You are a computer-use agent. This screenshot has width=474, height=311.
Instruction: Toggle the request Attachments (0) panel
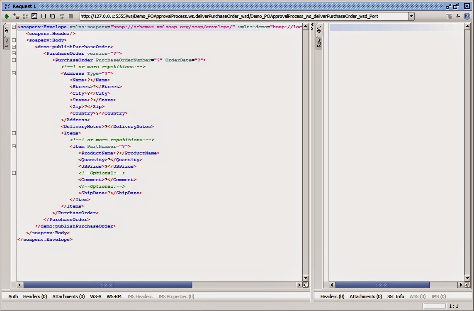coord(68,296)
